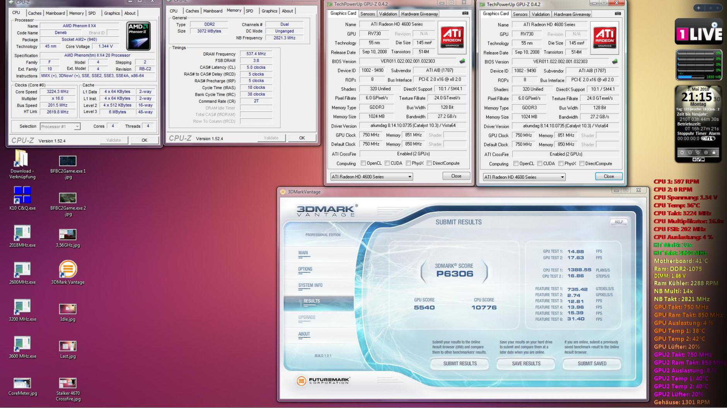This screenshot has height=408, width=727.
Task: Click the power icon in the clock gadget
Action: [x=682, y=152]
